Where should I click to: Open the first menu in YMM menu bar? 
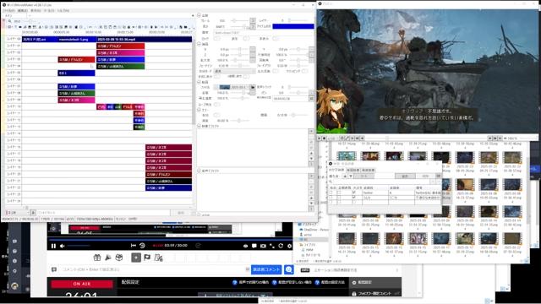pyautogui.click(x=8, y=11)
